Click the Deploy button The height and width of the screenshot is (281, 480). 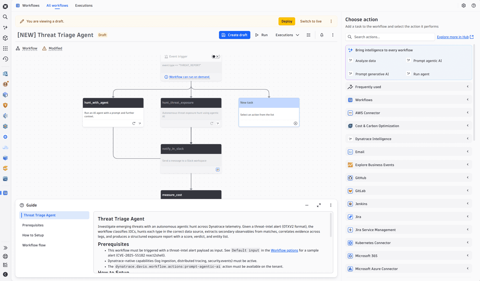coord(287,21)
